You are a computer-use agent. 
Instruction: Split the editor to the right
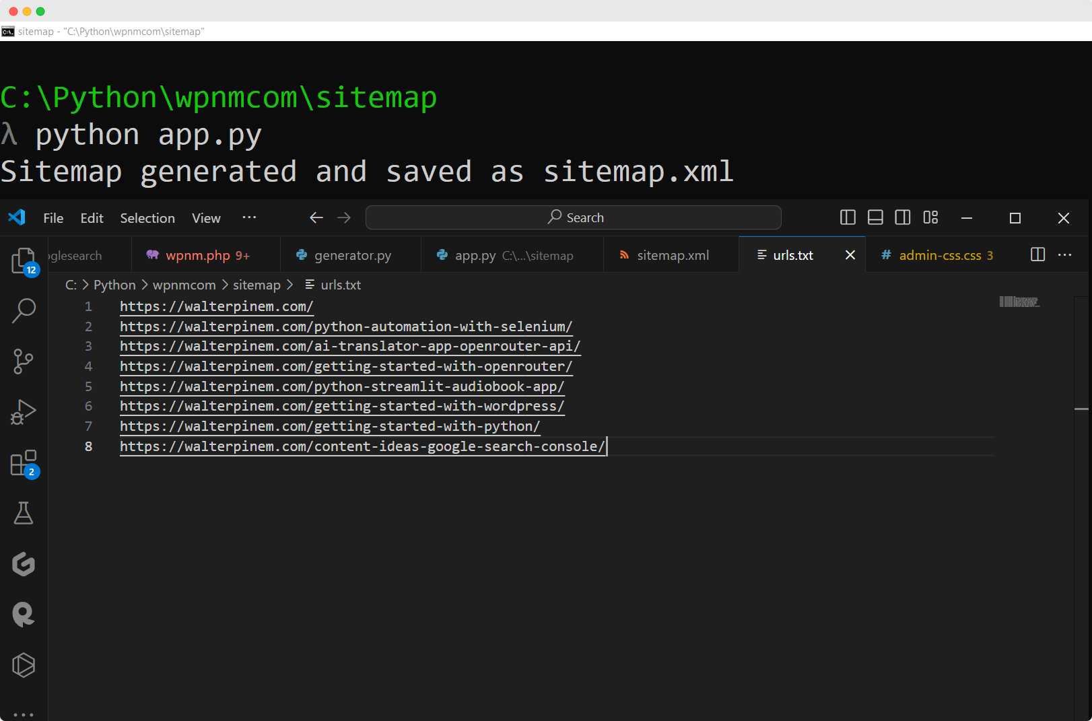tap(1037, 254)
